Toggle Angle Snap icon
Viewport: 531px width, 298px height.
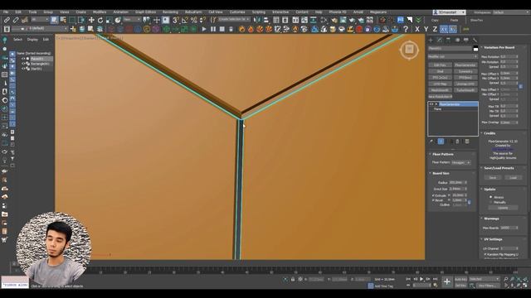(184, 20)
